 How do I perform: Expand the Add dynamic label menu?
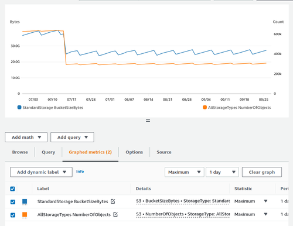point(41,172)
